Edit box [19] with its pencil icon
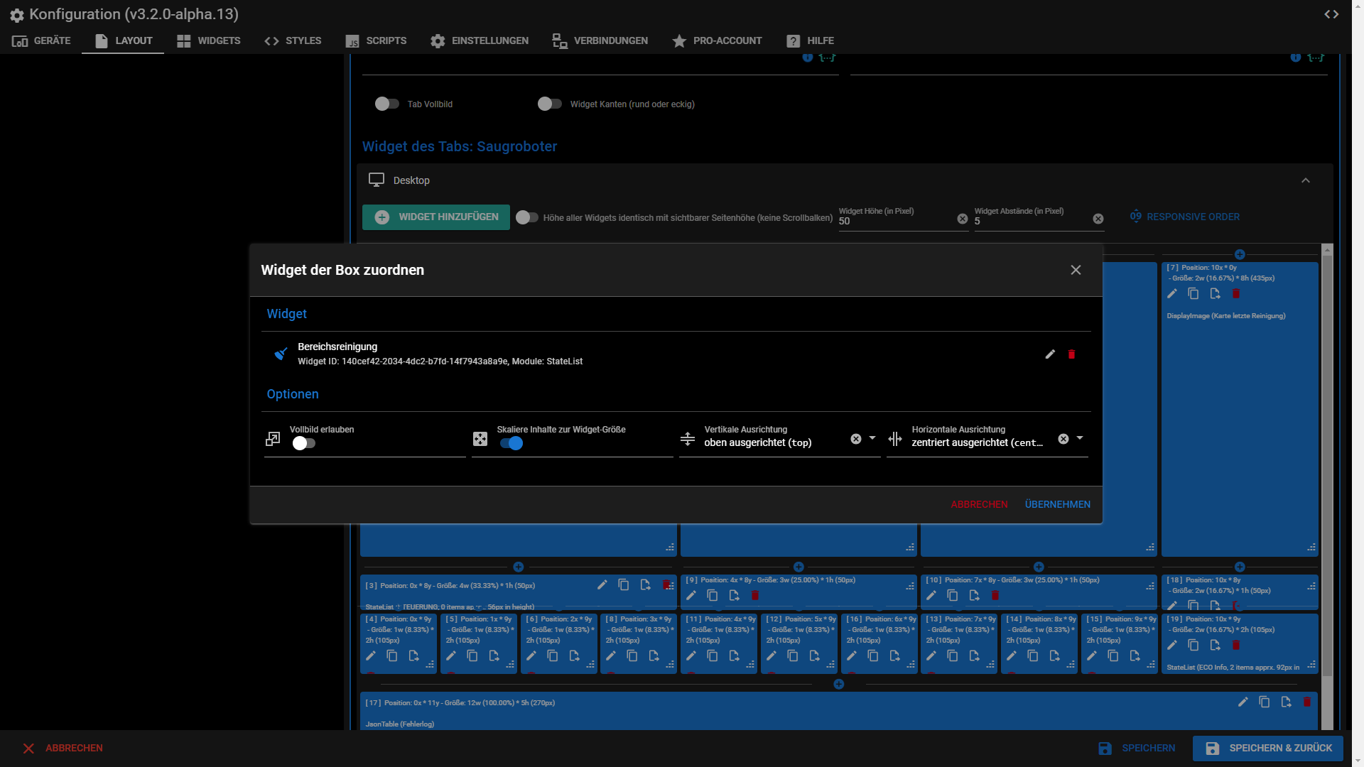This screenshot has height=767, width=1364. (x=1172, y=646)
